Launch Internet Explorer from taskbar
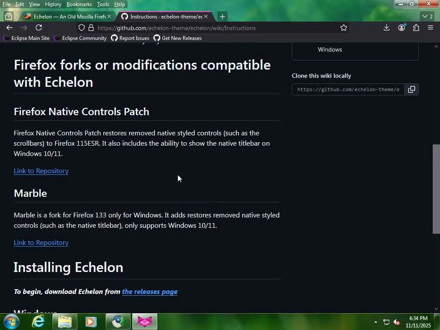Viewport: 440px width, 330px height. (x=38, y=321)
